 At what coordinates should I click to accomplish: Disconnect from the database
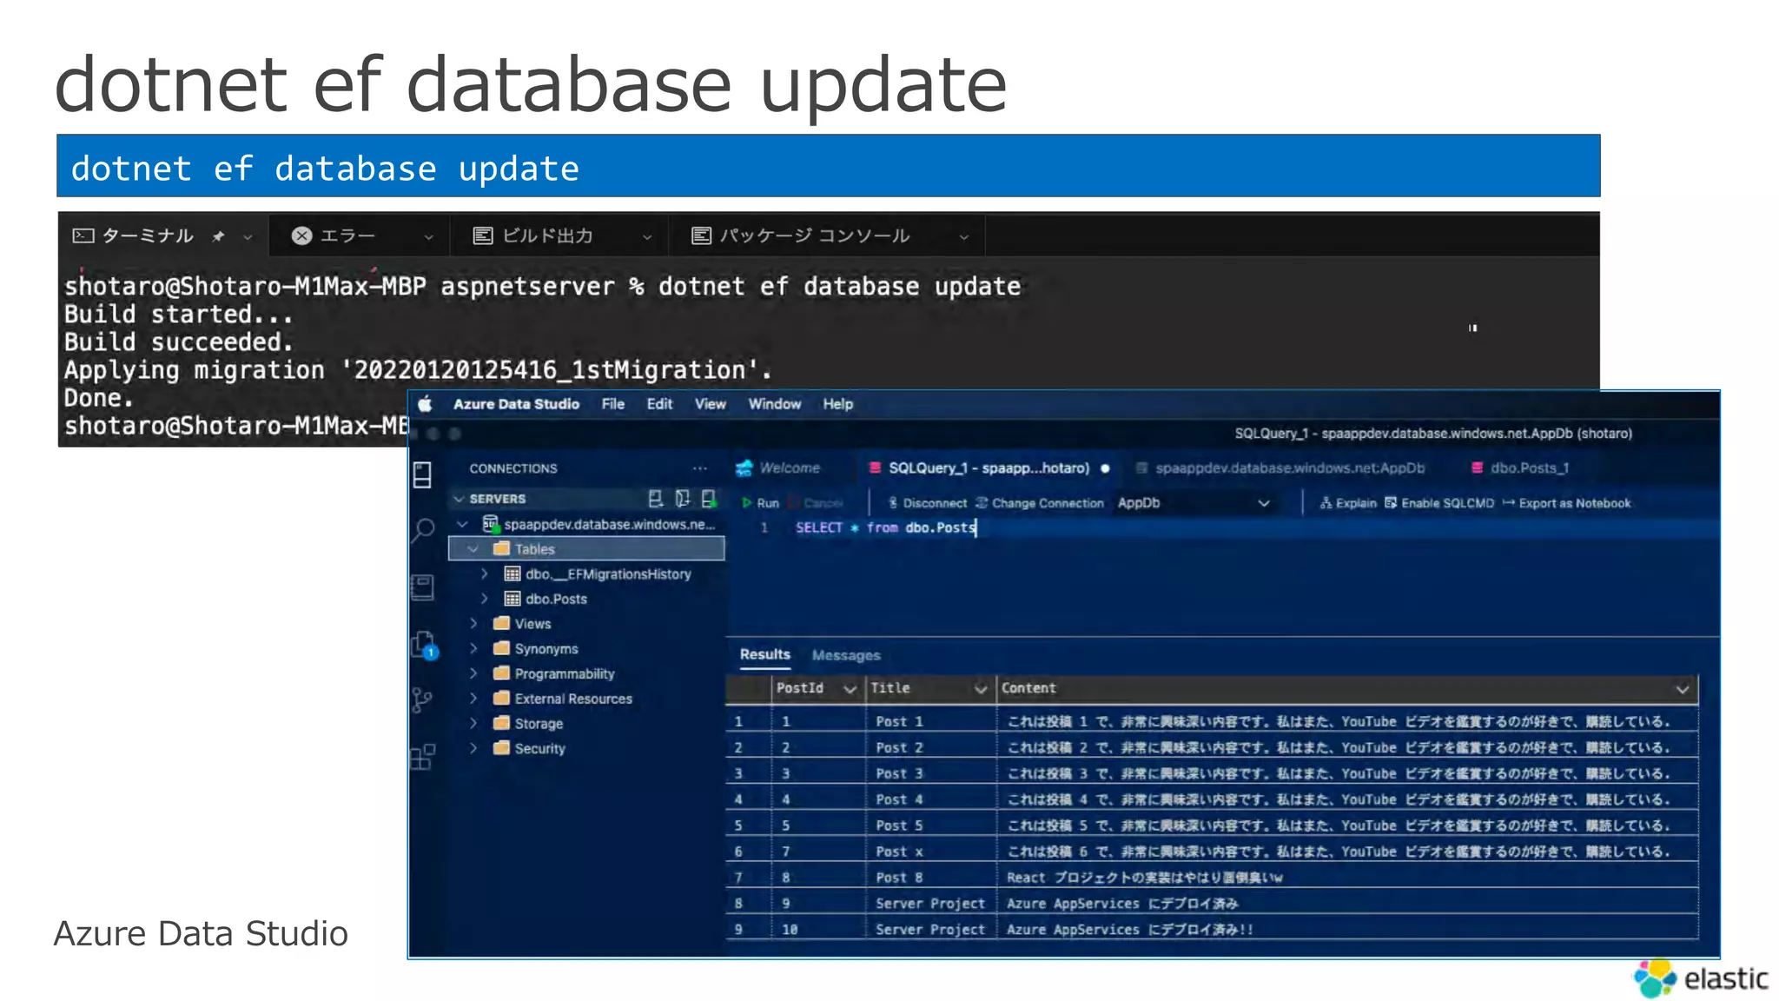click(927, 503)
